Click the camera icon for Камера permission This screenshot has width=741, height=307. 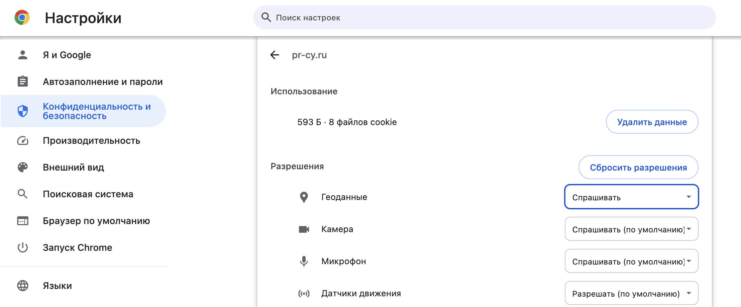tap(304, 229)
